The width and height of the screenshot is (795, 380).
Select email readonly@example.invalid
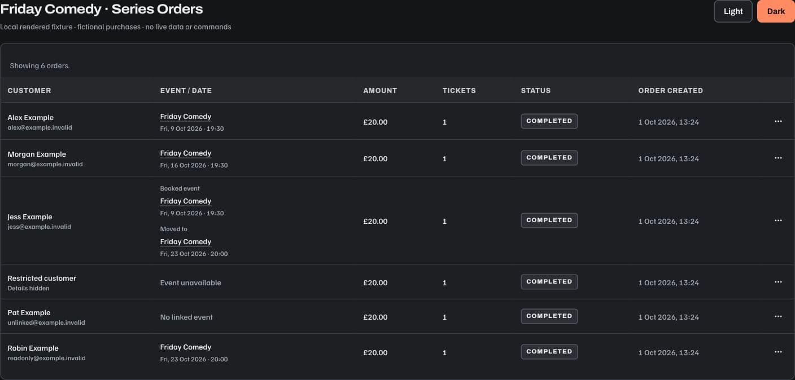[x=46, y=359]
